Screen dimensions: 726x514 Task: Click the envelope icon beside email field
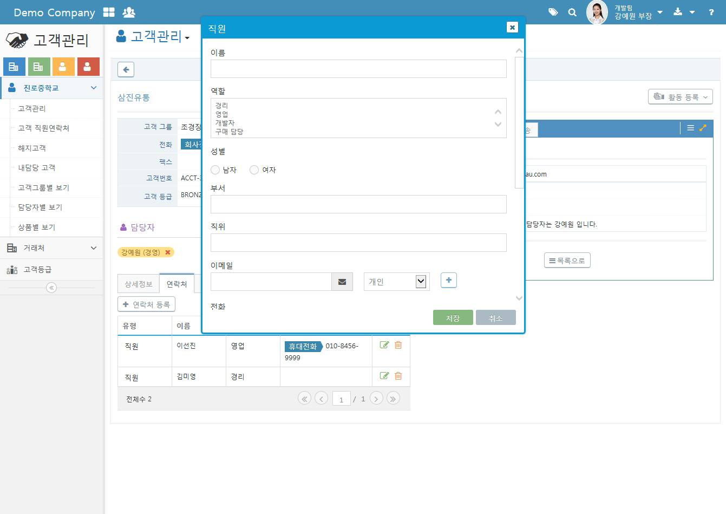[x=342, y=282]
